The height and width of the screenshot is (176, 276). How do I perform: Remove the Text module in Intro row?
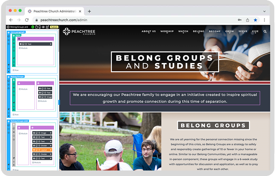pyautogui.click(x=51, y=44)
